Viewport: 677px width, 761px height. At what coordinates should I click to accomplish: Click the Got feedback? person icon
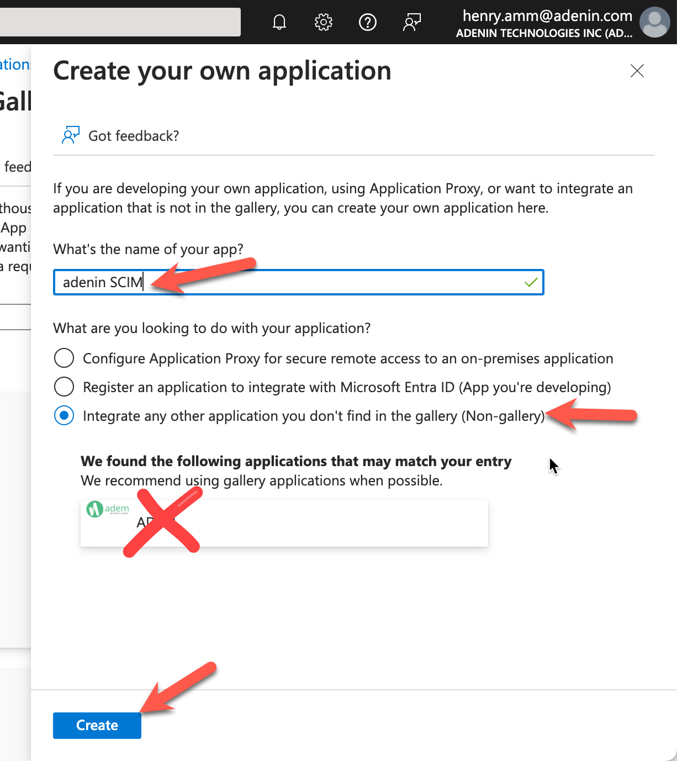point(70,135)
